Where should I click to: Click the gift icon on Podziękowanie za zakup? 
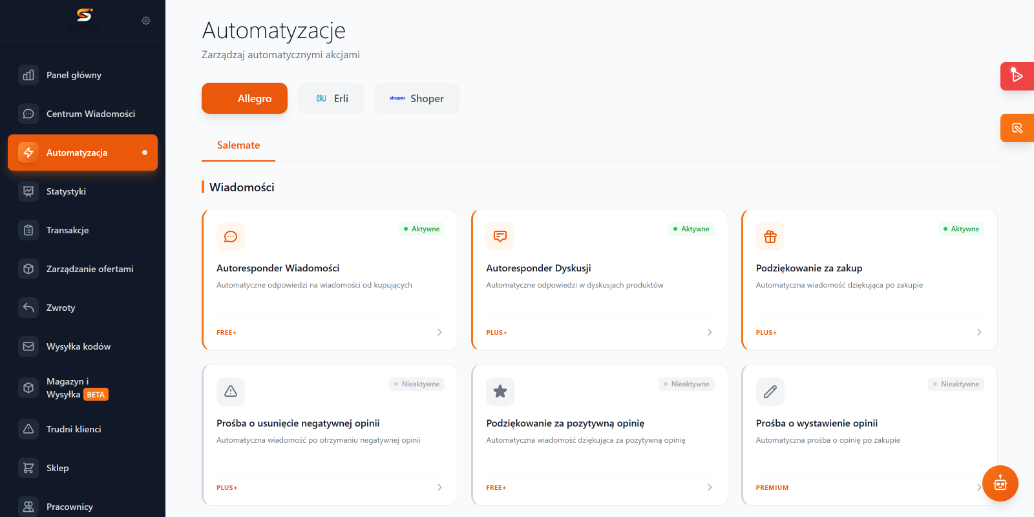point(770,237)
